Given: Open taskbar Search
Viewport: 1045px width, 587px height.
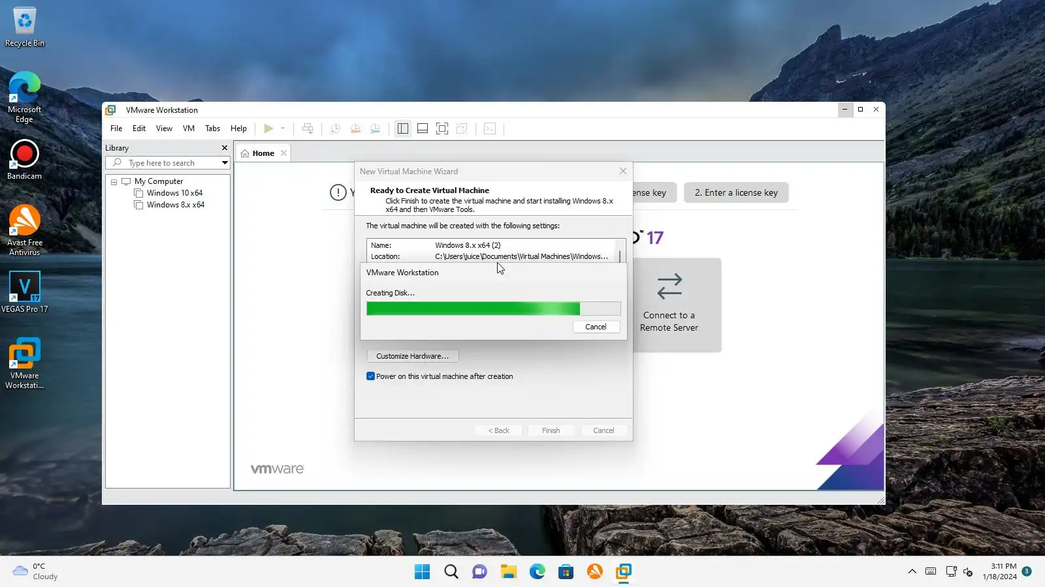Looking at the screenshot, I should click(451, 572).
